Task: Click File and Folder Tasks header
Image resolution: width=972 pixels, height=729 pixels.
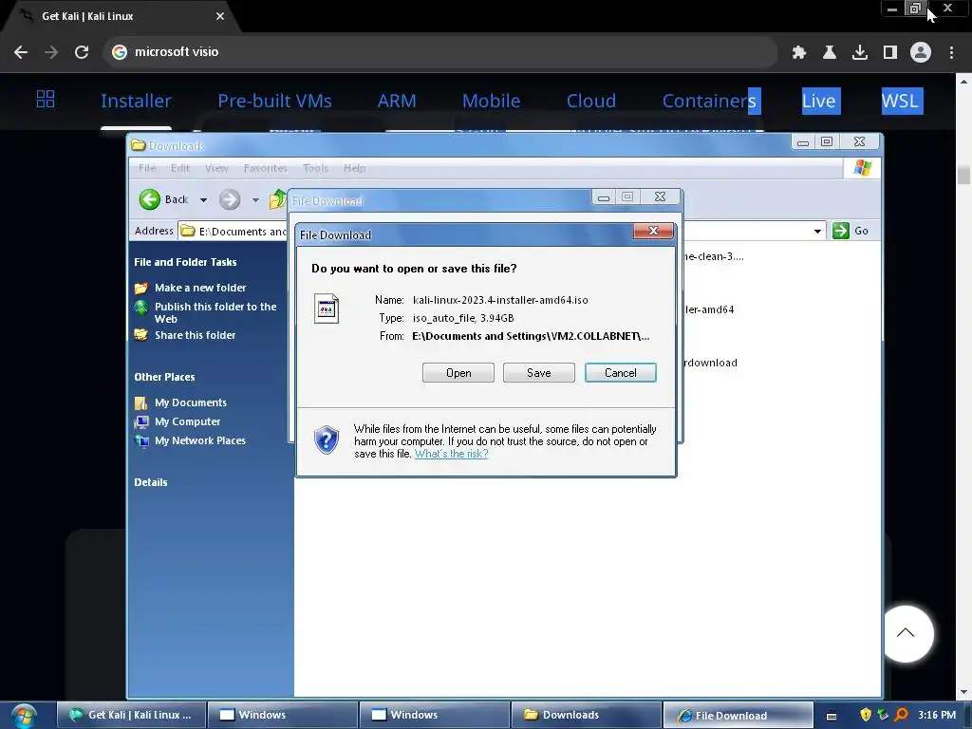Action: point(185,262)
